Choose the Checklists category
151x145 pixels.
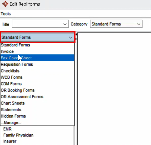(x=37, y=71)
